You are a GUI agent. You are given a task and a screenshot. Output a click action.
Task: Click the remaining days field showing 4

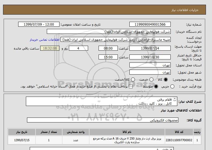pyautogui.click(x=78, y=48)
